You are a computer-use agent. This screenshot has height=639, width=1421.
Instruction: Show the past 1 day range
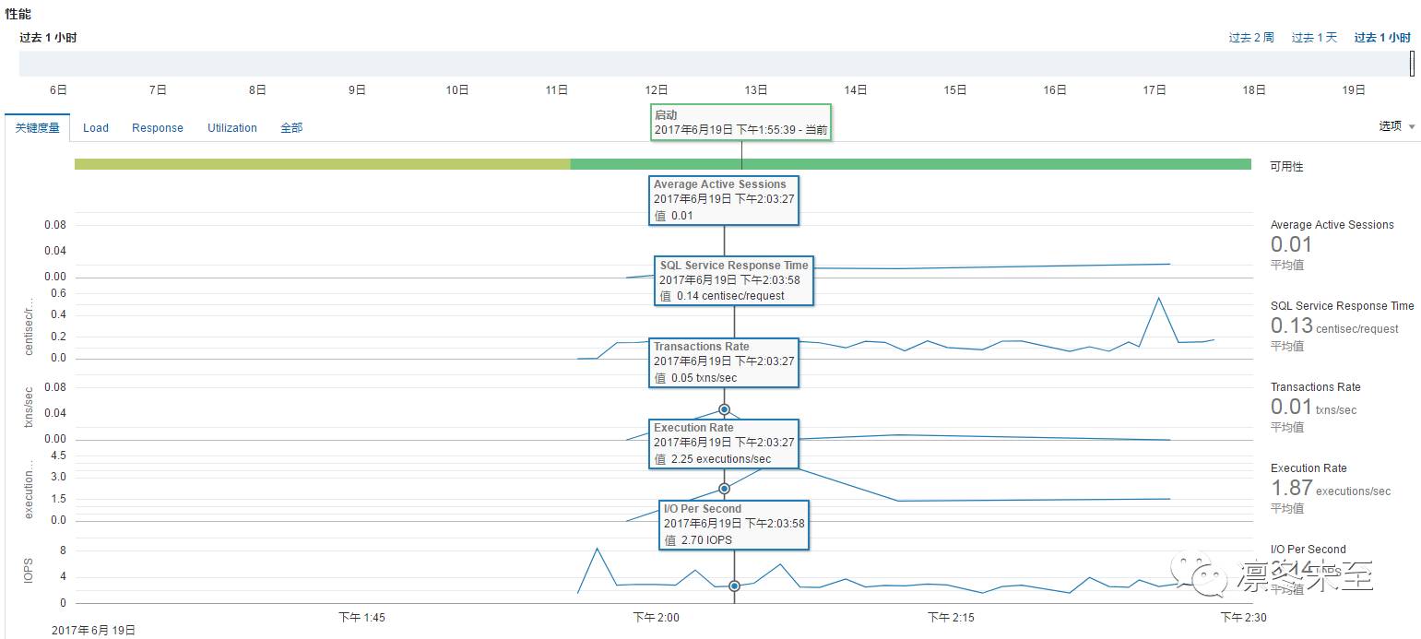coord(1314,38)
